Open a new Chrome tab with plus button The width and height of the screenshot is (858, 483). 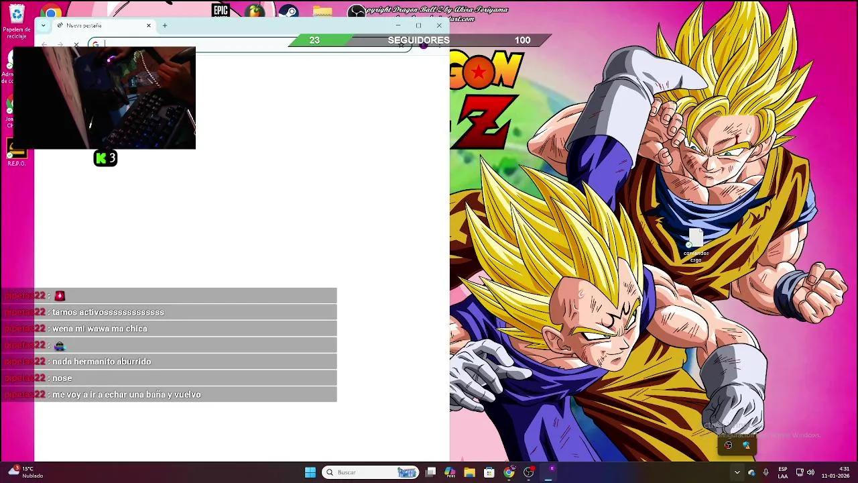tap(164, 25)
